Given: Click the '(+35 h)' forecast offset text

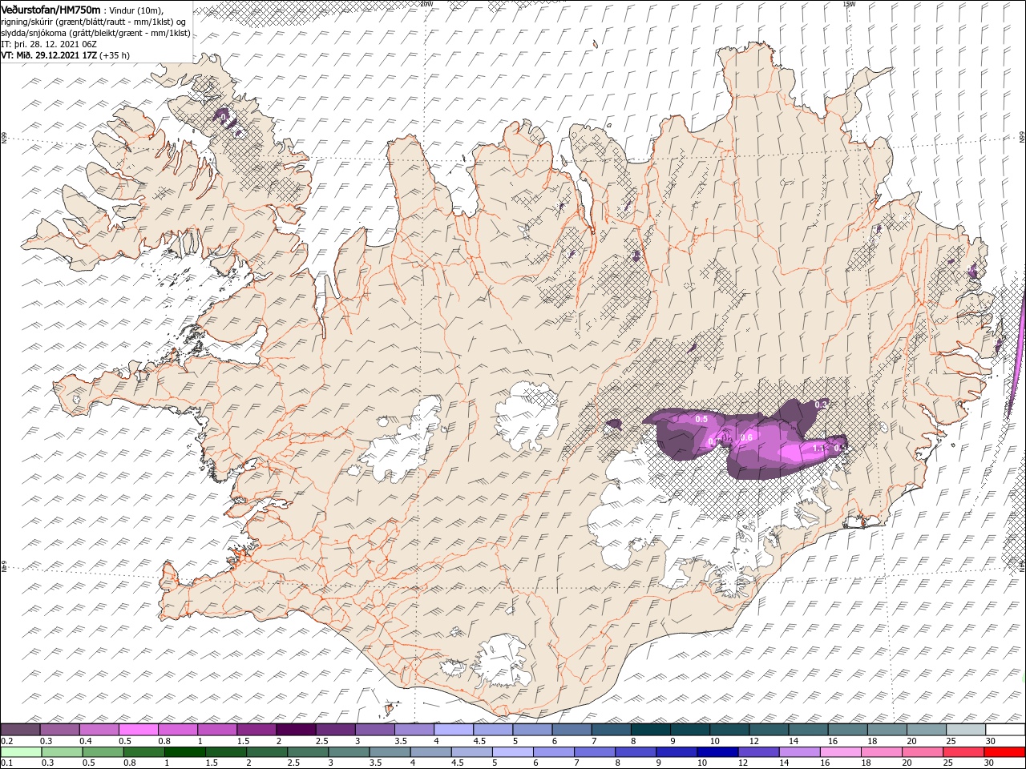Looking at the screenshot, I should tap(115, 56).
